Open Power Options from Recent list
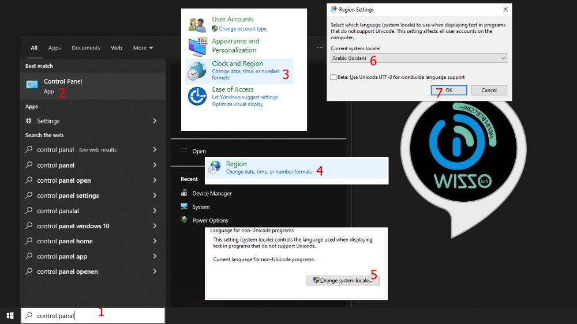Viewport: 577px width, 324px height. (210, 220)
